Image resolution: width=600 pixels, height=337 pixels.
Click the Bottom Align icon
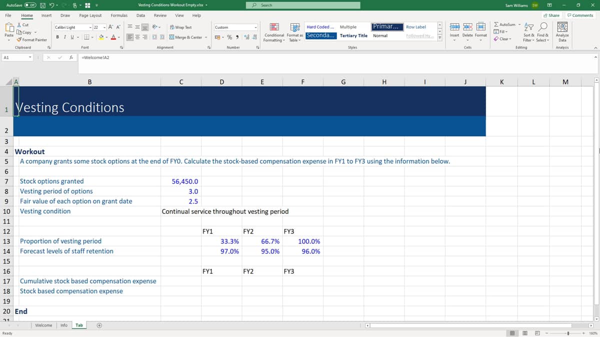pyautogui.click(x=144, y=27)
